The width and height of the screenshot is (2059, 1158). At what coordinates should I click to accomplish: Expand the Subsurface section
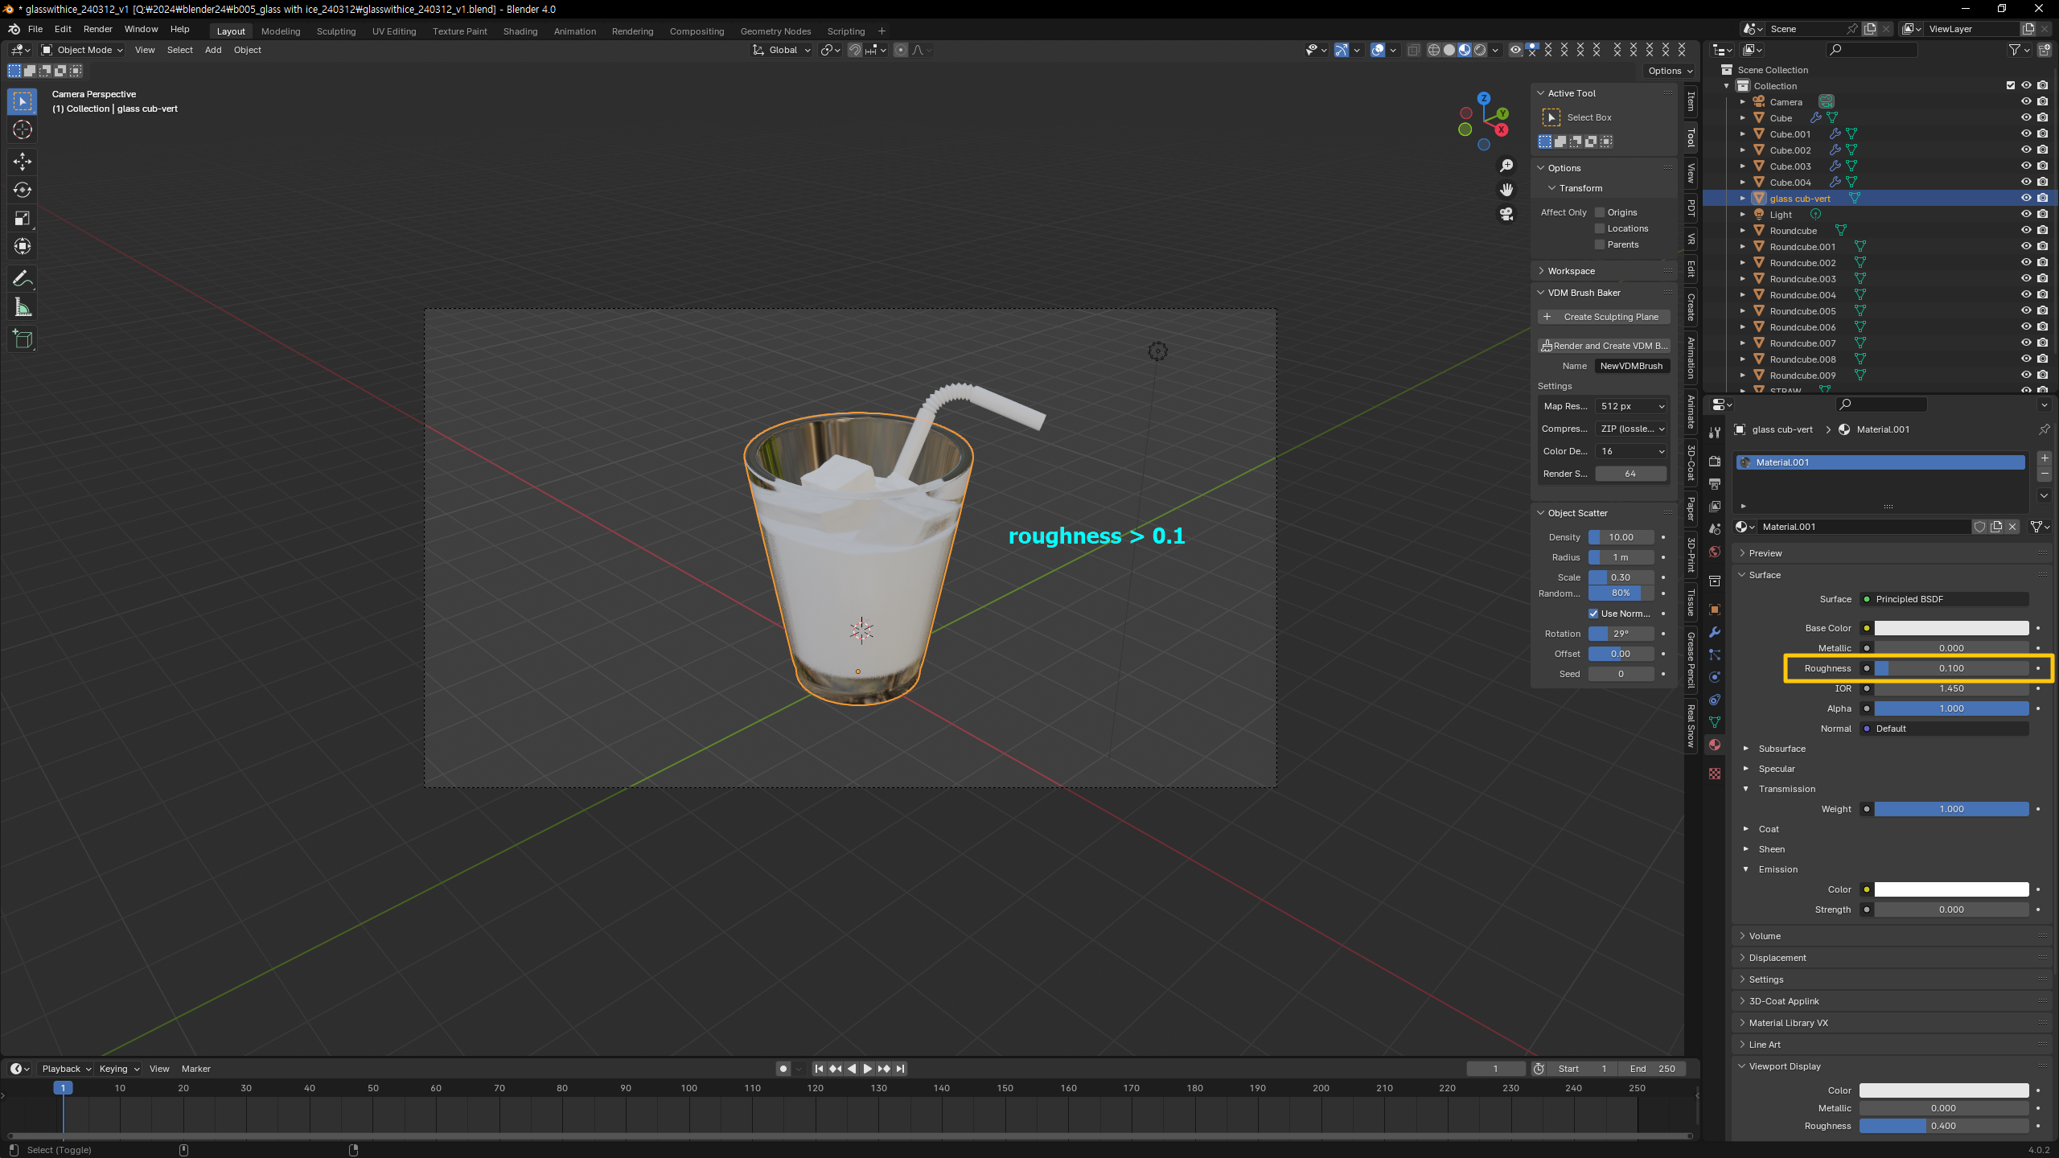1782,749
